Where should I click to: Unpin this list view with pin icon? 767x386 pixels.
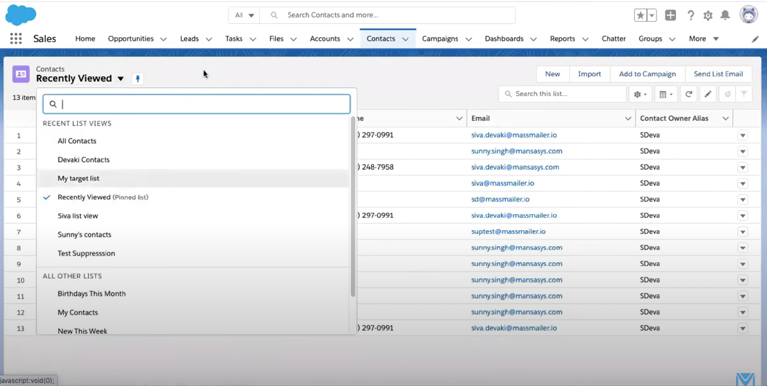pos(138,79)
